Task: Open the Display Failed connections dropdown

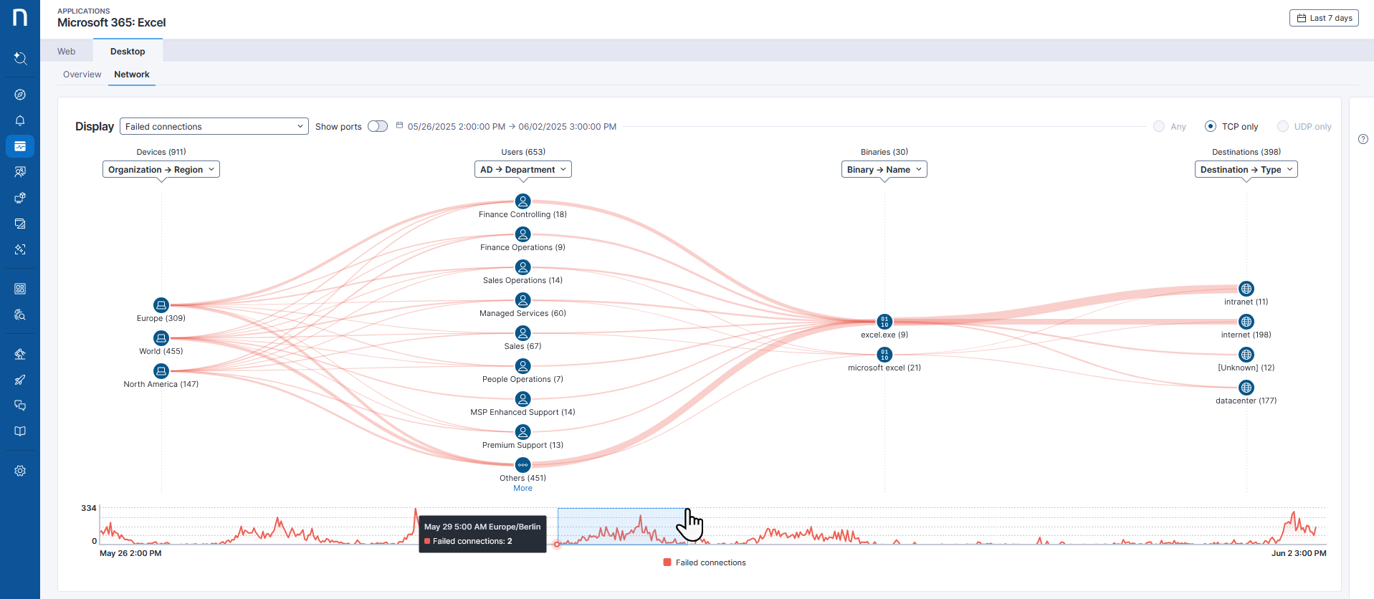Action: [214, 126]
